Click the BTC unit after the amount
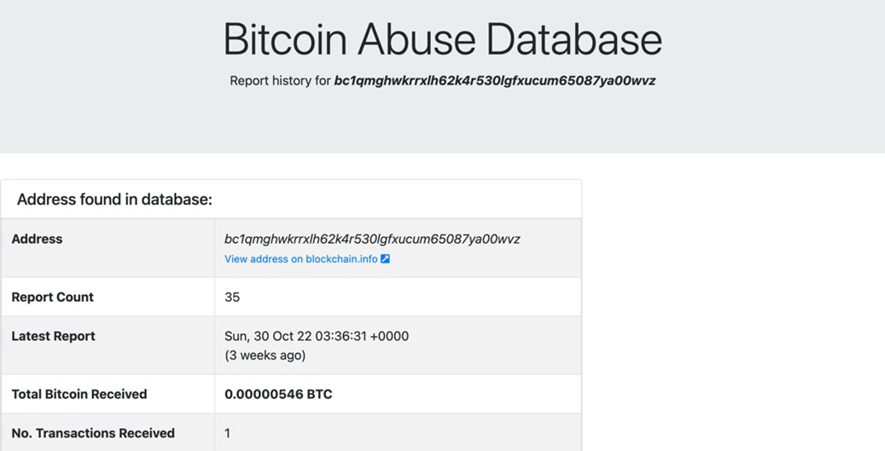The image size is (885, 451). pyautogui.click(x=319, y=394)
